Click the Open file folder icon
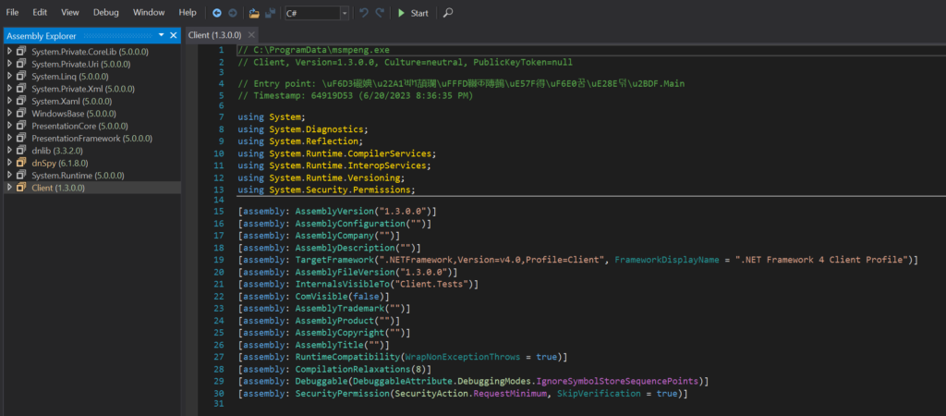This screenshot has height=416, width=946. tap(254, 13)
